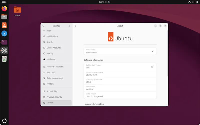The height and width of the screenshot is (125, 200).
Task: Click the Sharing icon in sidebar
Action: 44,53
